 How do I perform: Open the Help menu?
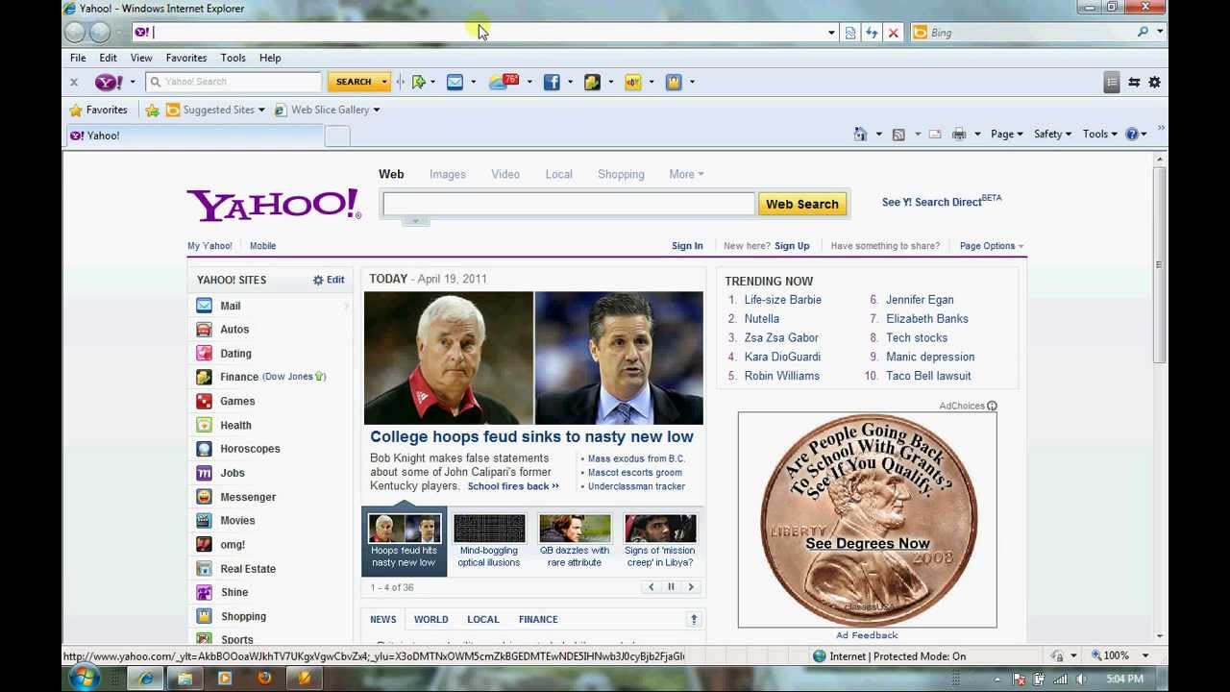[x=270, y=58]
